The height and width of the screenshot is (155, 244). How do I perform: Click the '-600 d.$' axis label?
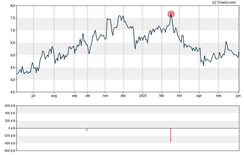(x=10, y=151)
